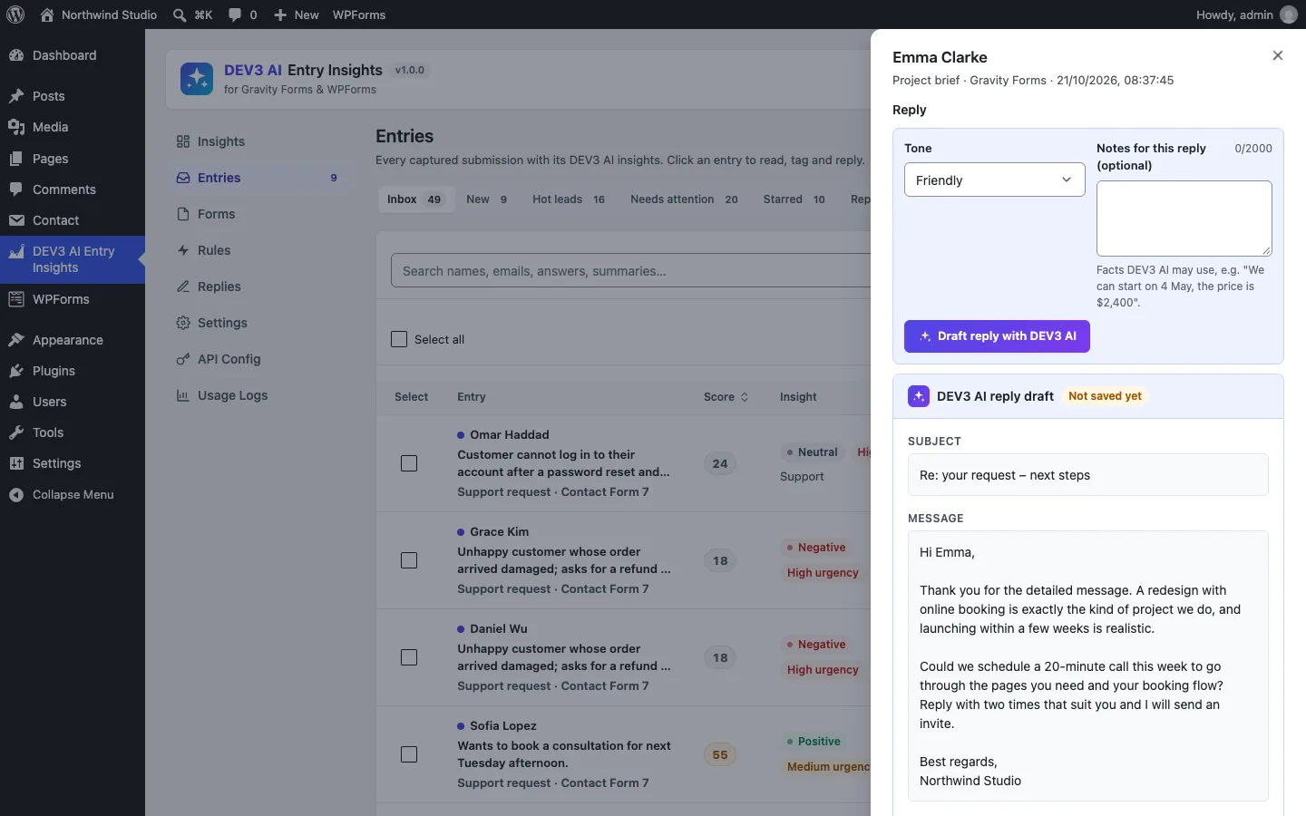
Task: Switch to the Starred tab
Action: 794,199
